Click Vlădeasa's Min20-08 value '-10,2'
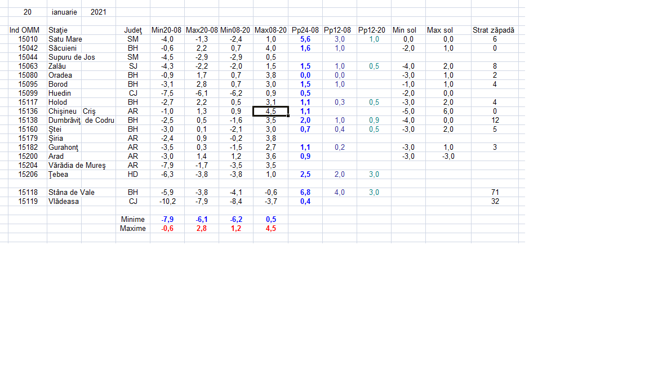Viewport: 649px width, 365px height. click(167, 202)
